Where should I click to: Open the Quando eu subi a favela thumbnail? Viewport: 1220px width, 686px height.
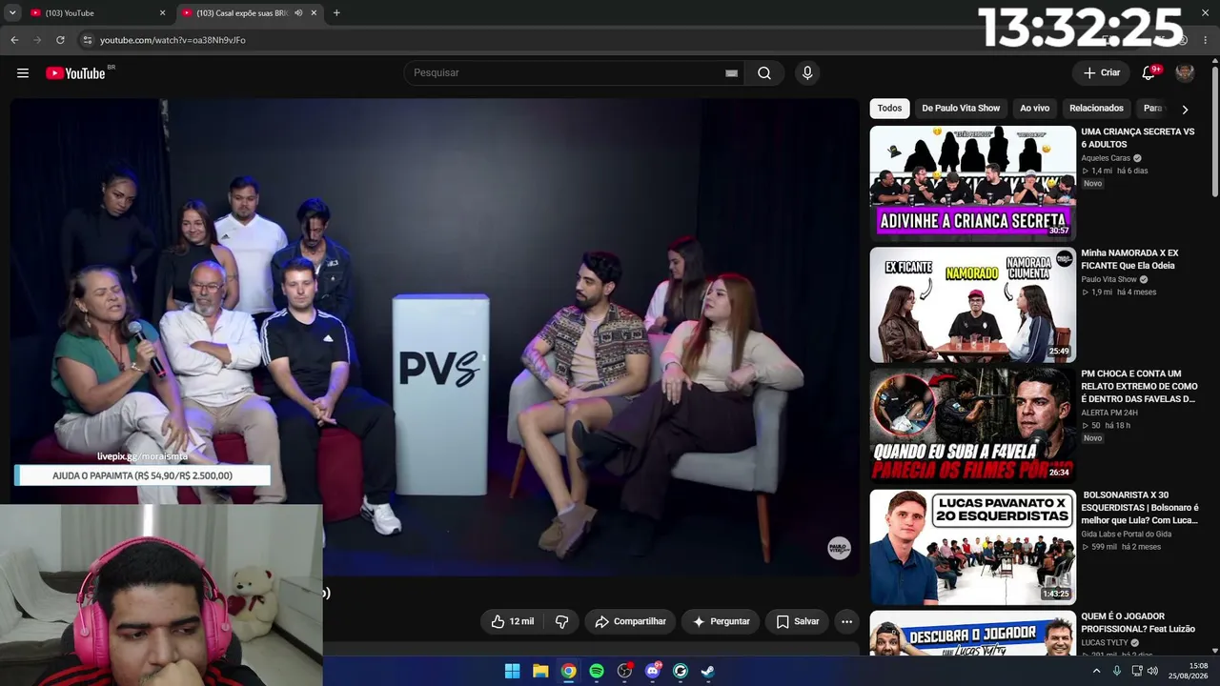coord(972,426)
